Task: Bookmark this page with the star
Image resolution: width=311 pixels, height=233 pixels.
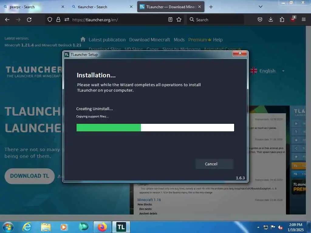Action: [179, 19]
